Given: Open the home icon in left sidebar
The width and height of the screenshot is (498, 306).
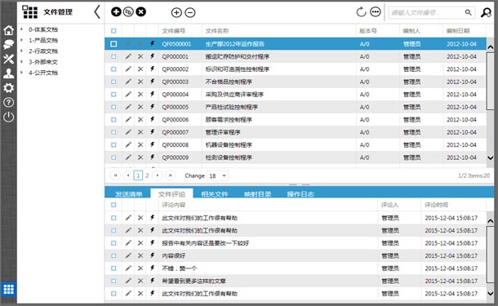Looking at the screenshot, I should pos(9,30).
